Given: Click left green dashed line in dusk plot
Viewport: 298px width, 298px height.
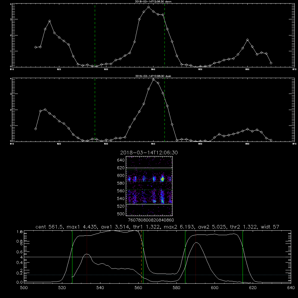Looking at the screenshot, I should pyautogui.click(x=95, y=110).
